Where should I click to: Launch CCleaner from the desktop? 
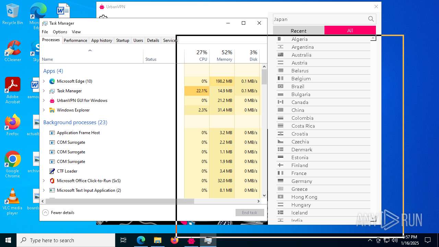coord(12,51)
